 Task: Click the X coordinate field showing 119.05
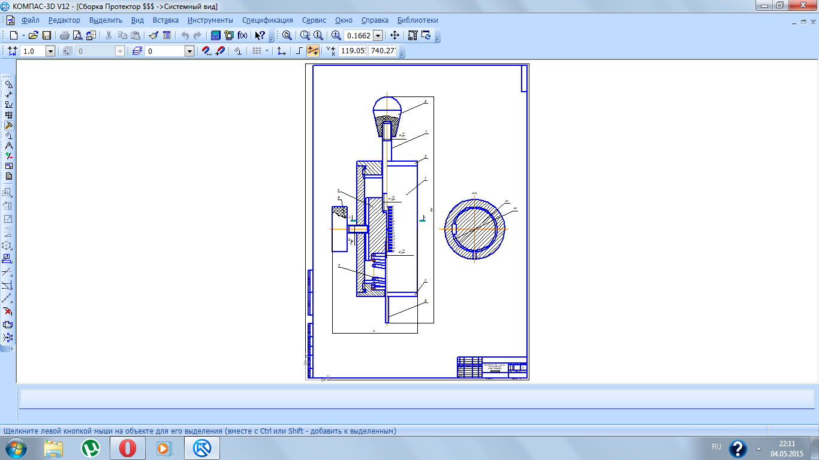pyautogui.click(x=353, y=52)
